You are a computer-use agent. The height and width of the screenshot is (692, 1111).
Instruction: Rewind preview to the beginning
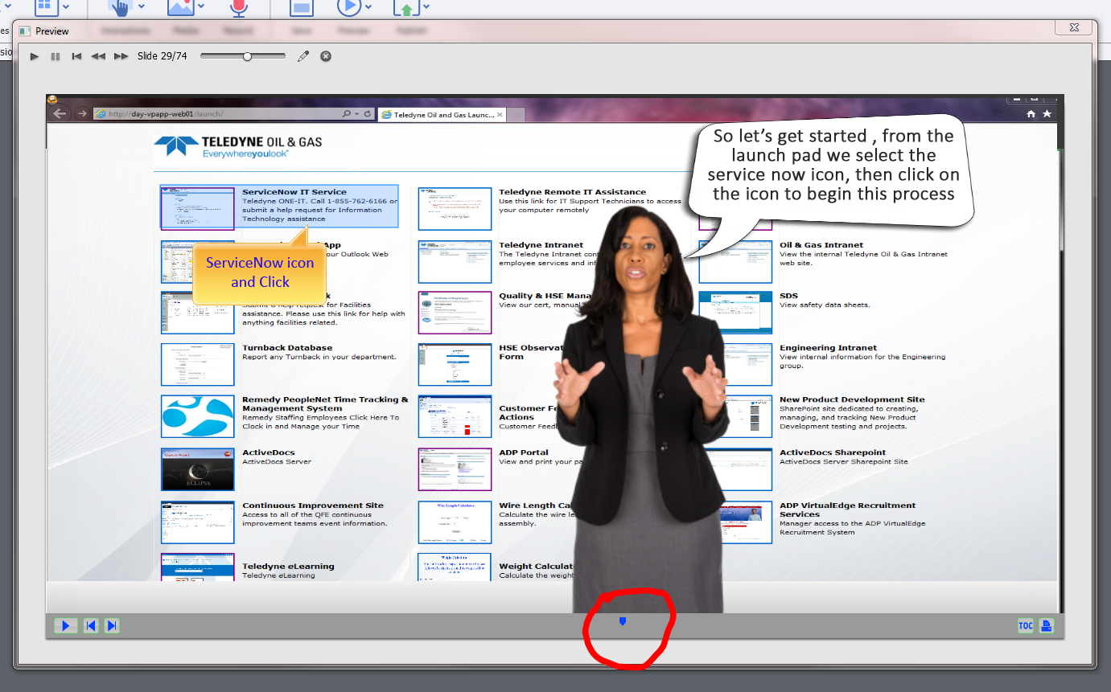click(76, 56)
